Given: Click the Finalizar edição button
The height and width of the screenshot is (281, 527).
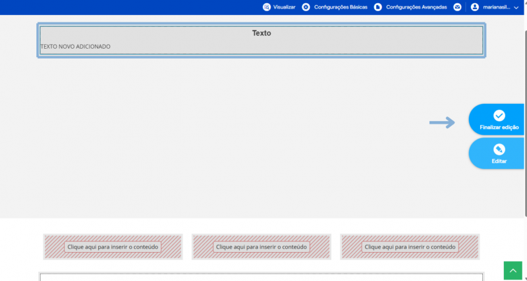Looking at the screenshot, I should click(497, 120).
